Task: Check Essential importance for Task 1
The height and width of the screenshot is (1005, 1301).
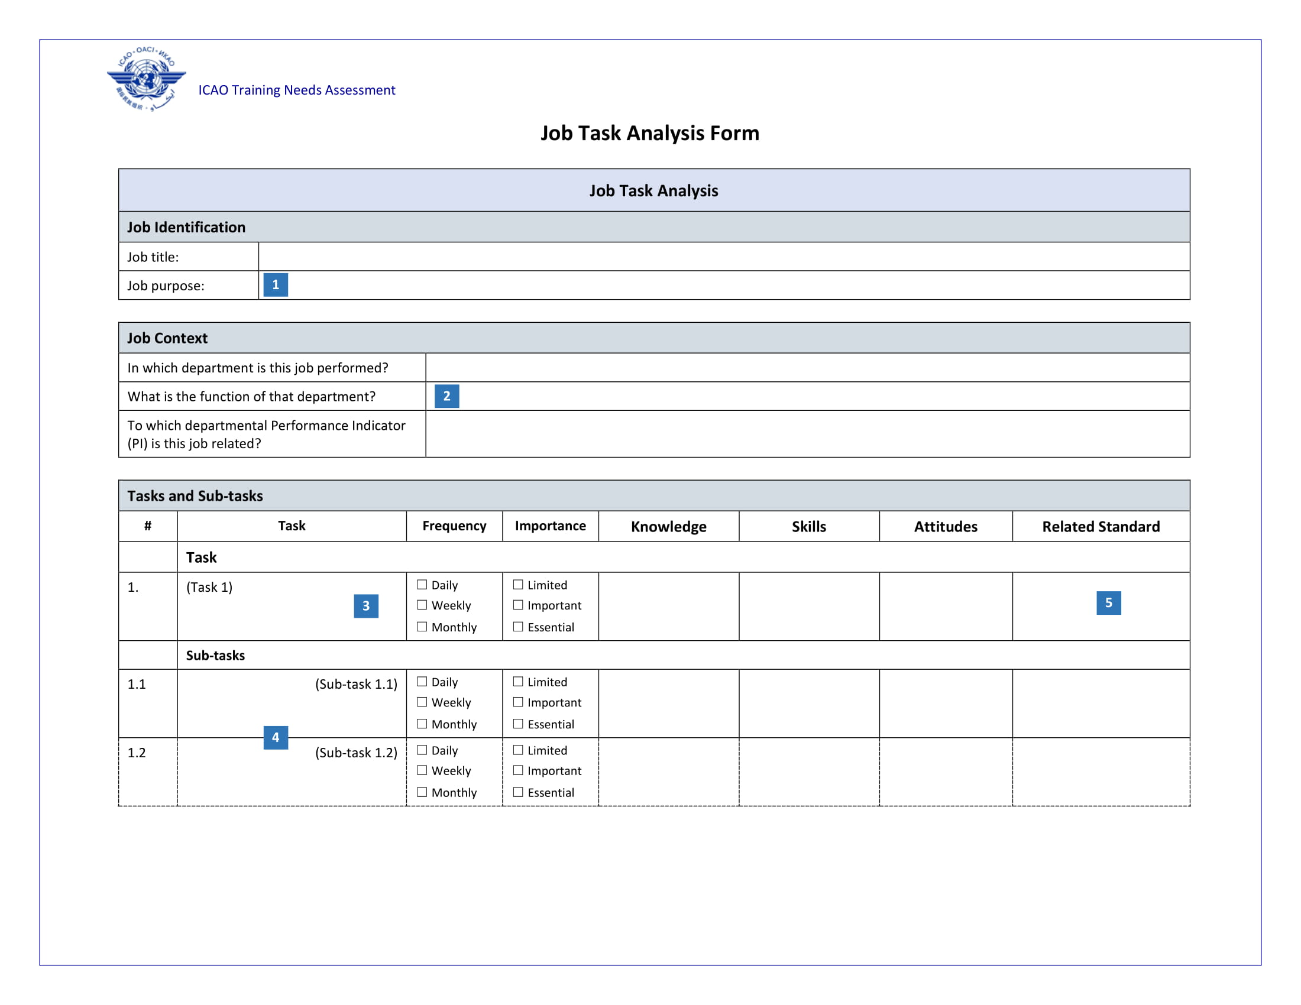Action: [517, 627]
